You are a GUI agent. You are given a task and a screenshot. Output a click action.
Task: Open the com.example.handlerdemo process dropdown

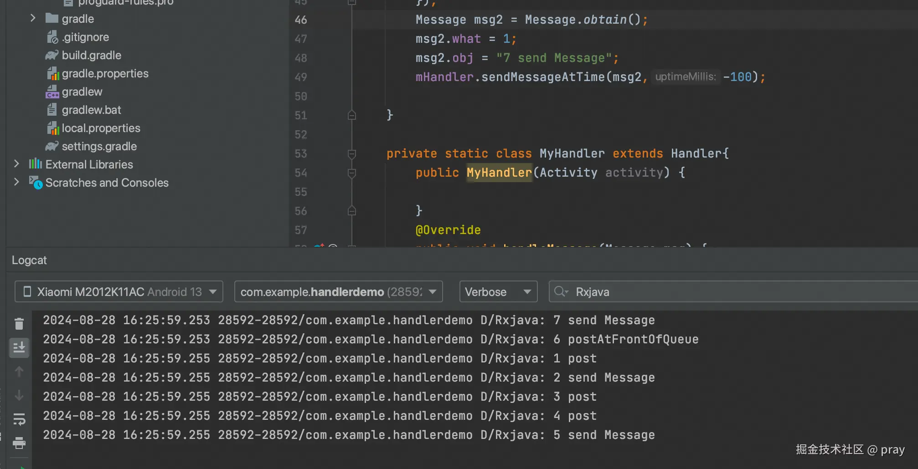[x=339, y=291]
